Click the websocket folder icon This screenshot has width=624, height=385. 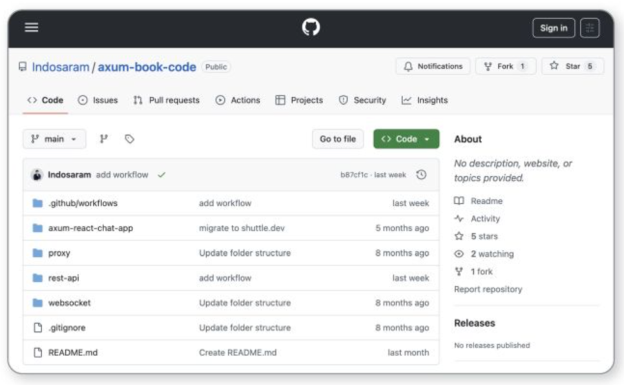tap(37, 302)
